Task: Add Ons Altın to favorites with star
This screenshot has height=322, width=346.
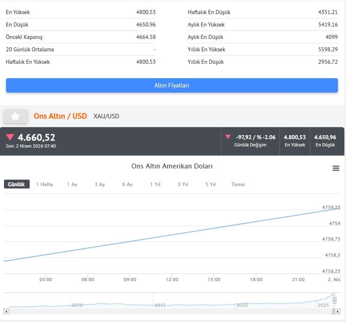Action: [15, 116]
